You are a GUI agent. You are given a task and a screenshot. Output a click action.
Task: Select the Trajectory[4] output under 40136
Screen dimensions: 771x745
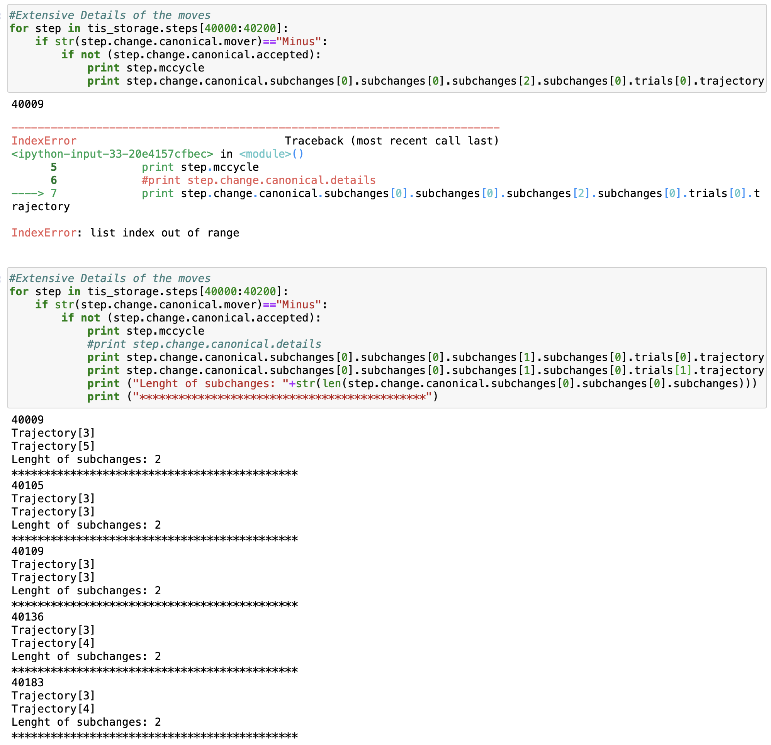(x=52, y=643)
